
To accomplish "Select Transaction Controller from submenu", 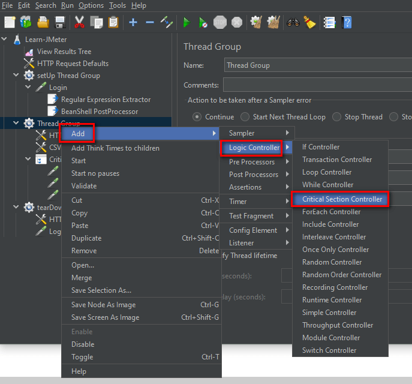I will point(340,160).
